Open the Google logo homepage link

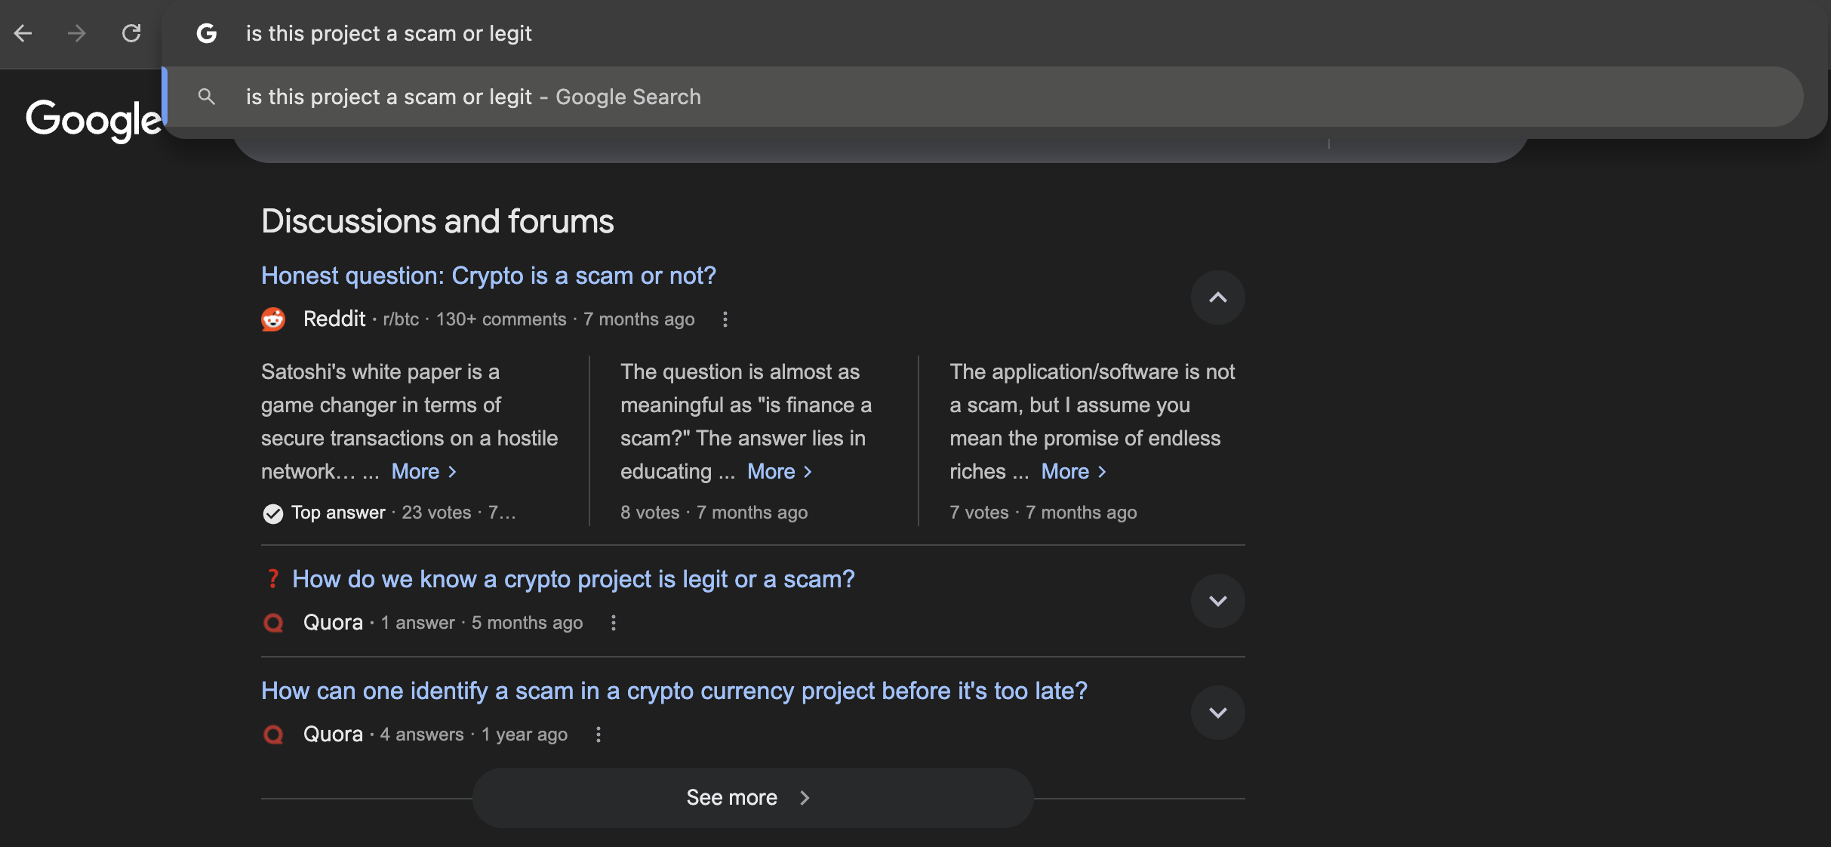click(94, 120)
